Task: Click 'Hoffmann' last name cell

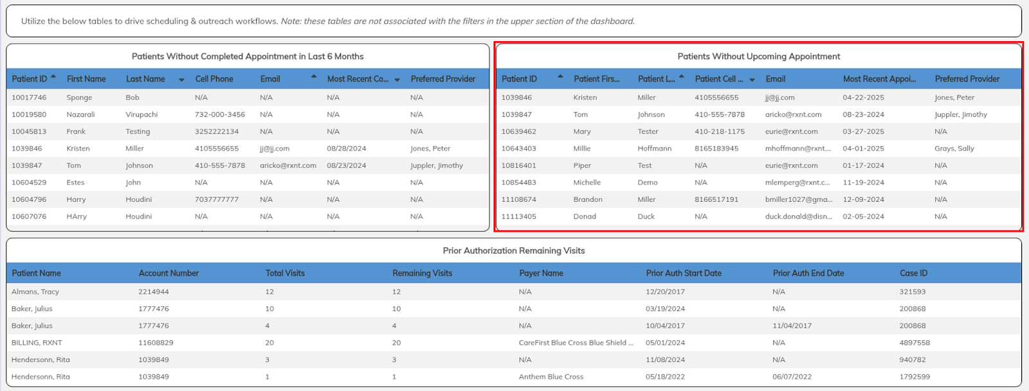Action: tap(655, 149)
